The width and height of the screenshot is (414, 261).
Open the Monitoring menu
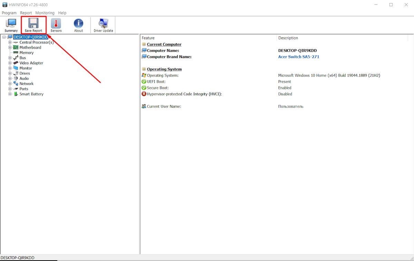pos(45,13)
